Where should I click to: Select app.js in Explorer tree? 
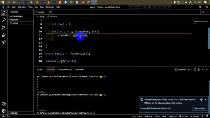pyautogui.click(x=20, y=23)
